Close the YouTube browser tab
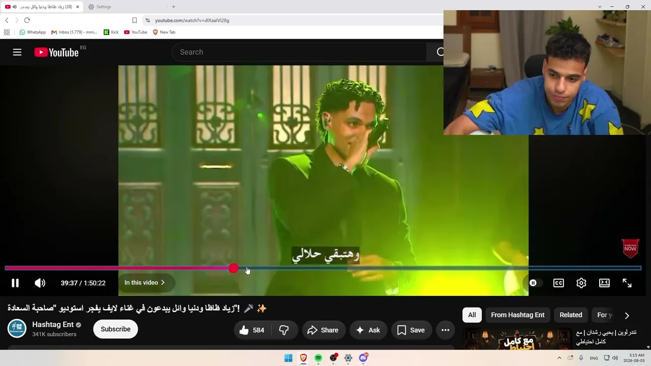 [77, 7]
